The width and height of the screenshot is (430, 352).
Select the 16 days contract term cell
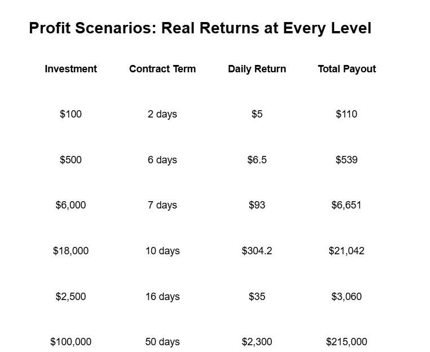coord(163,297)
